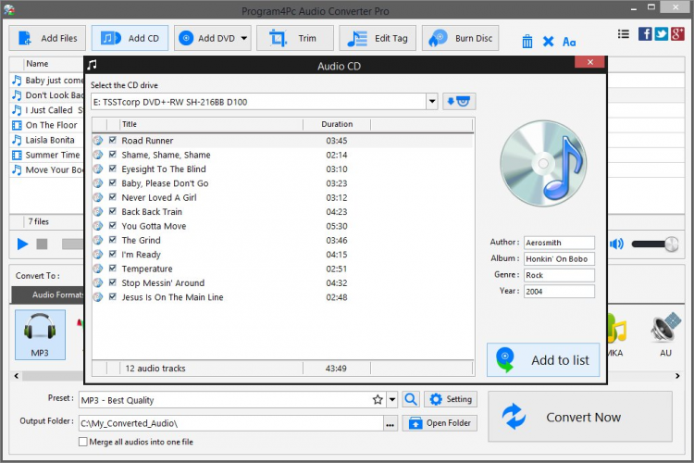
Task: Open the Twitter share icon
Action: [661, 33]
